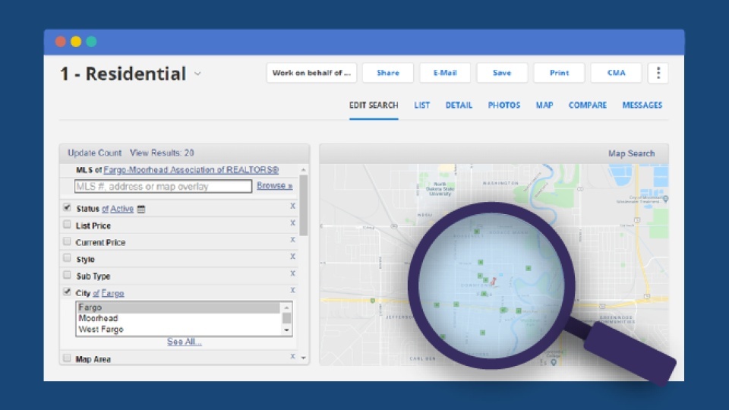Select Fargo in the city list
The height and width of the screenshot is (410, 729).
coord(178,307)
